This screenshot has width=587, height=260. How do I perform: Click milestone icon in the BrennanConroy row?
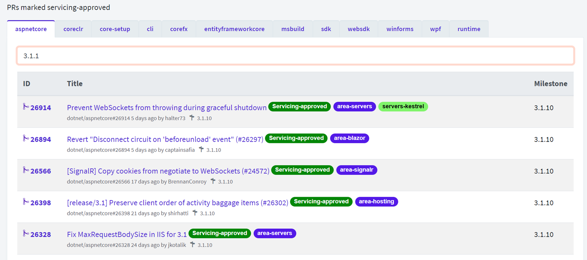(x=213, y=181)
